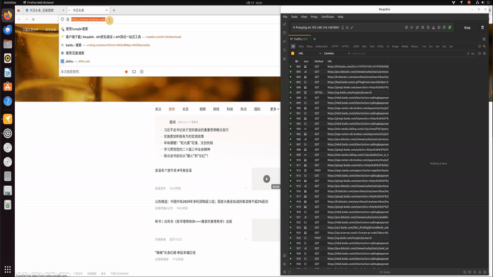Open a new Firefox tab with the plus button
This screenshot has height=277, width=493.
click(x=114, y=10)
